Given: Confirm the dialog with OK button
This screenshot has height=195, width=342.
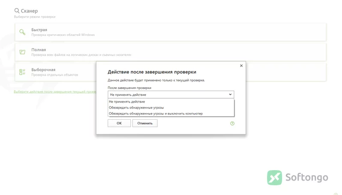Looking at the screenshot, I should click(119, 123).
